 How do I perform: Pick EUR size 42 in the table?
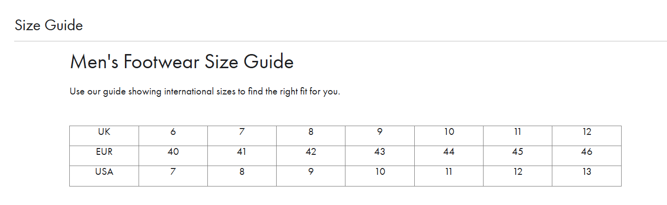click(311, 156)
